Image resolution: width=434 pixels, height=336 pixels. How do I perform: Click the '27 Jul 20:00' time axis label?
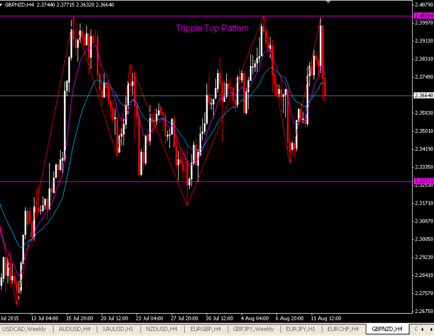click(184, 318)
